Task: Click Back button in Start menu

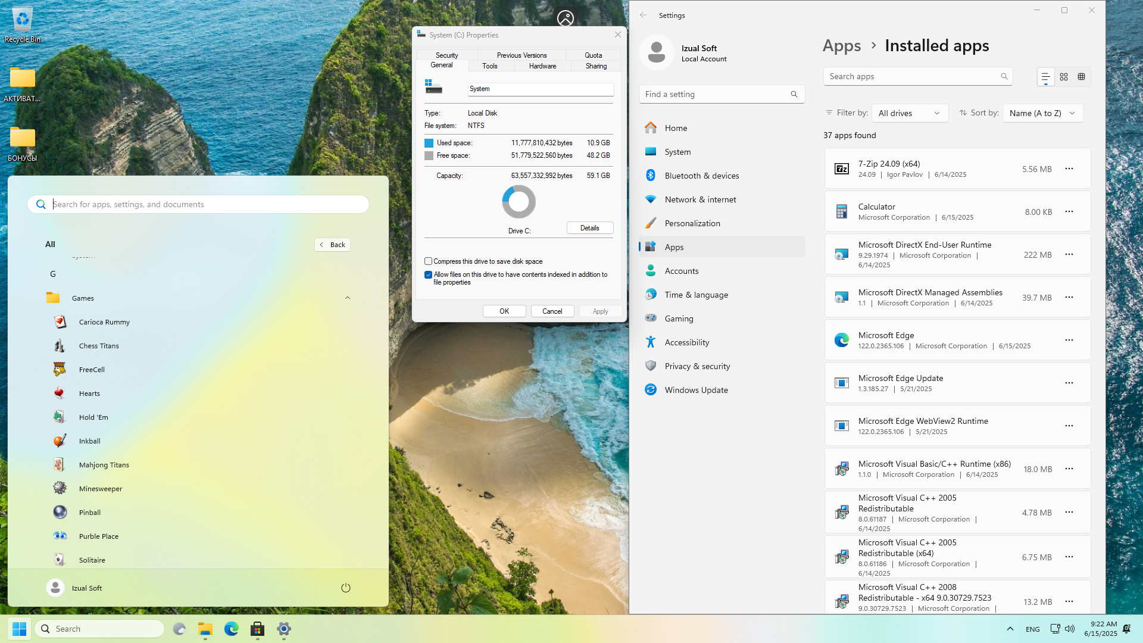Action: (333, 245)
